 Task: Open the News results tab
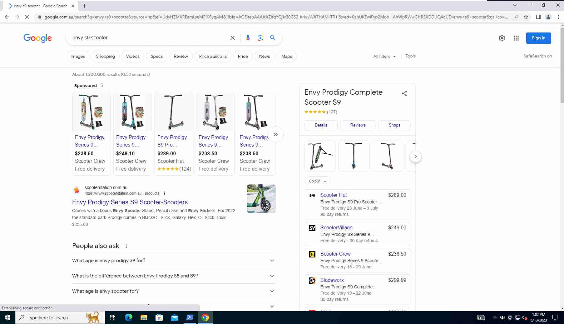click(x=265, y=56)
